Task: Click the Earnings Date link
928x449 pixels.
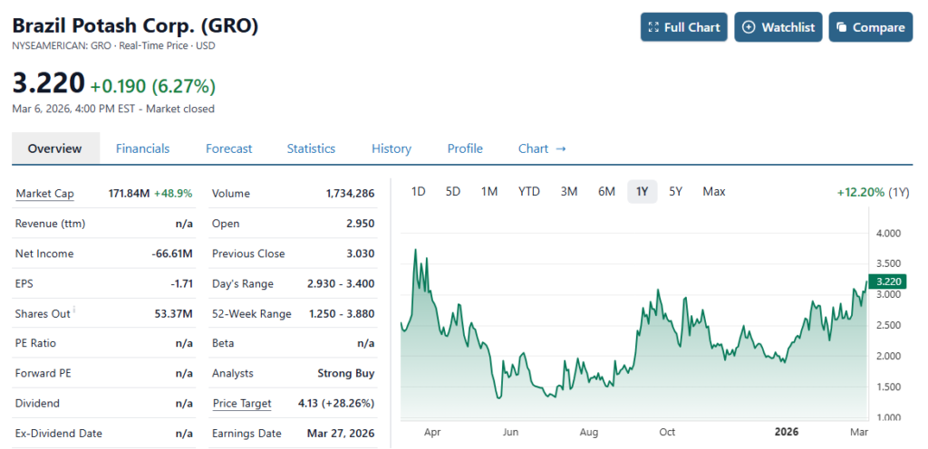Action: (x=246, y=434)
